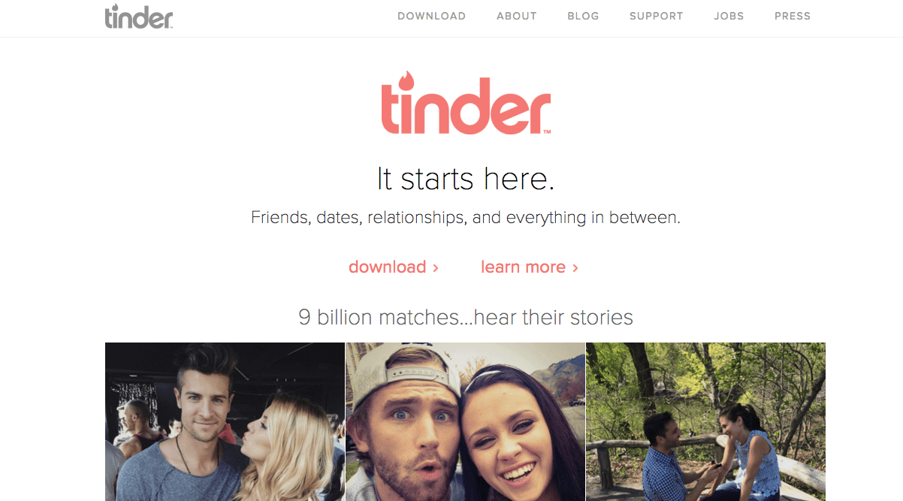Click the arrow chevron beside download
Image resolution: width=903 pixels, height=501 pixels.
click(x=436, y=267)
